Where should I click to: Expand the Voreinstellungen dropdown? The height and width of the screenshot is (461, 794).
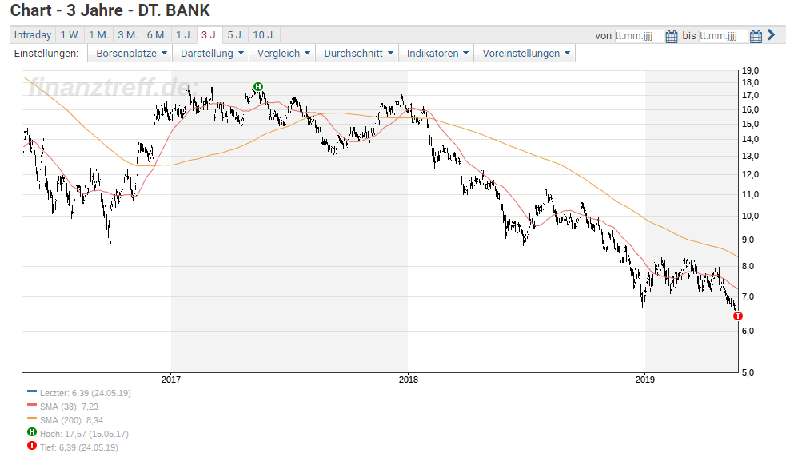coord(525,54)
